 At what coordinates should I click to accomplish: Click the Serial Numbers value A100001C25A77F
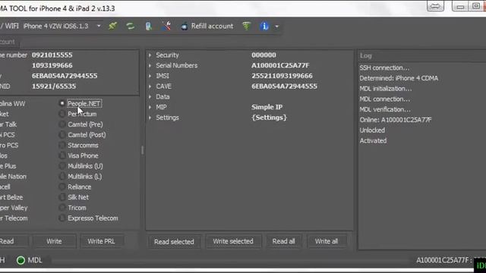280,66
